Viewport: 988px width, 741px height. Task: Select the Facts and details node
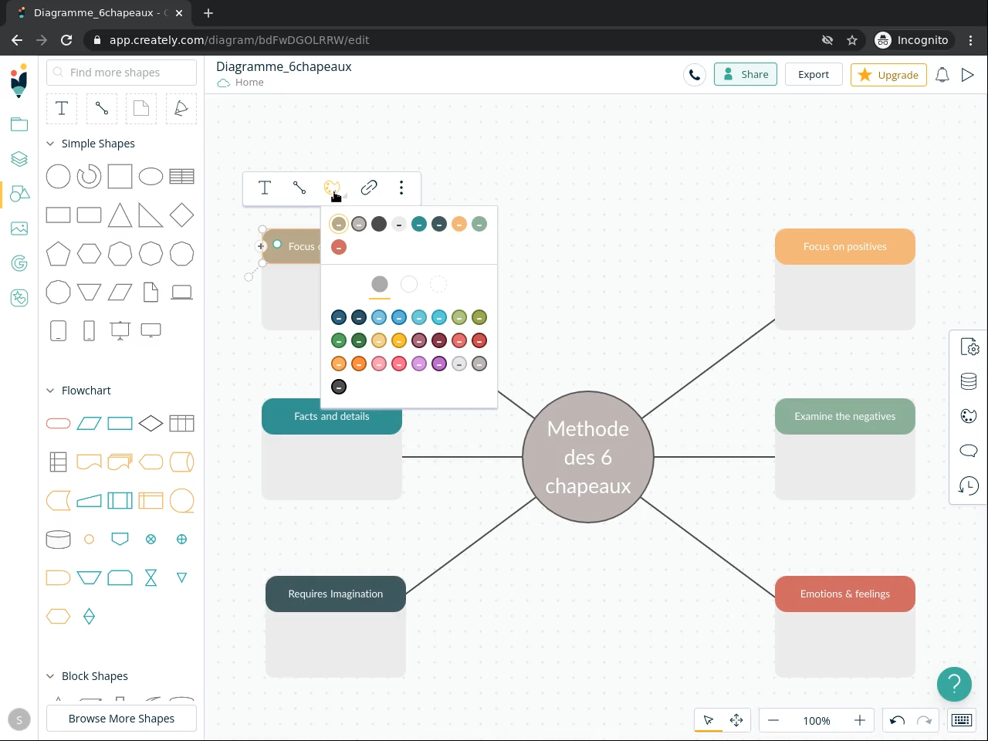coord(332,417)
